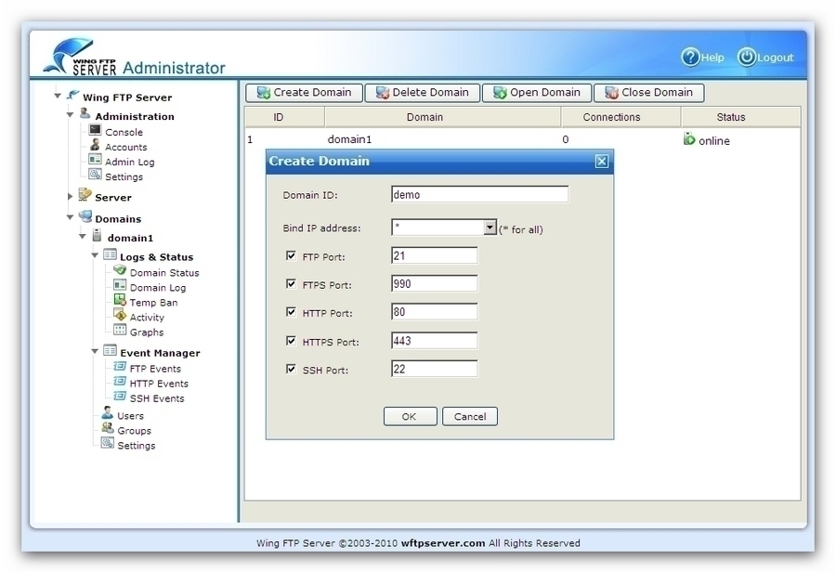836x573 pixels.
Task: Expand the Server tree node
Action: [x=71, y=196]
